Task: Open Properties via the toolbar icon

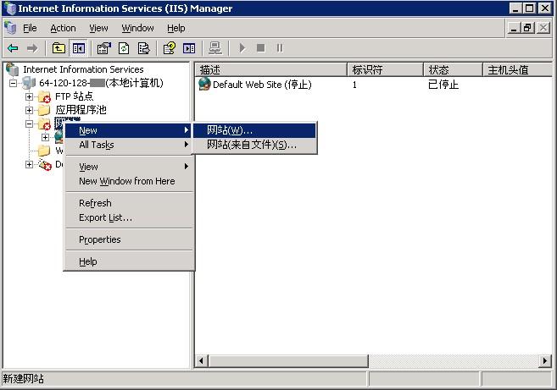Action: [x=103, y=49]
